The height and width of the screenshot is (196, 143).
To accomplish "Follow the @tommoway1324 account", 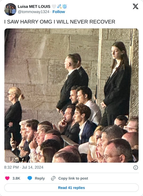I will 59,12.
